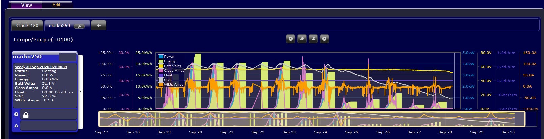Expand device panel with side arrow
Screen dimensions: 544x139
pos(80,91)
